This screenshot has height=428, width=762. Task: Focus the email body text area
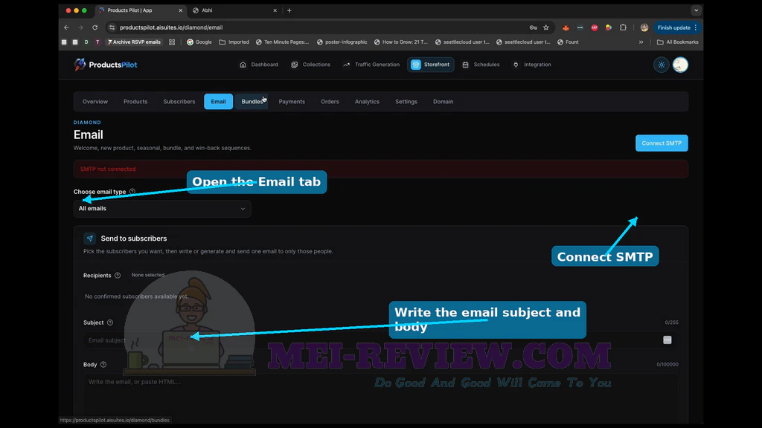tap(380, 398)
